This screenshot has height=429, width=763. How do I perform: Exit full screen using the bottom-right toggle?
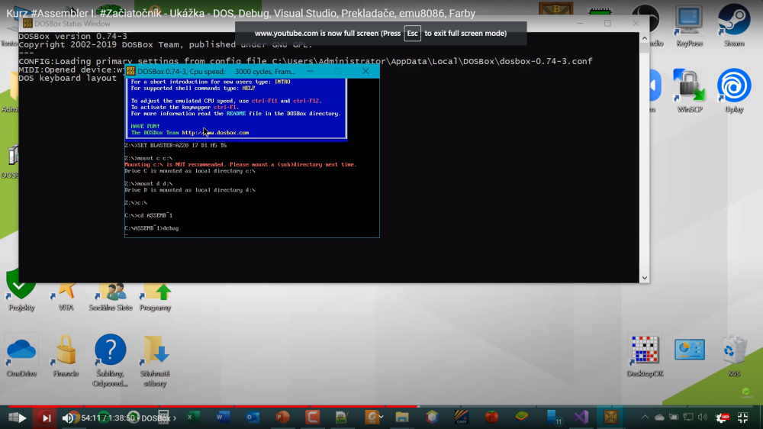coord(742,418)
